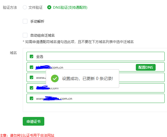This screenshot has width=167, height=137.
Task: Open the 配置DNS settings
Action: click(146, 67)
